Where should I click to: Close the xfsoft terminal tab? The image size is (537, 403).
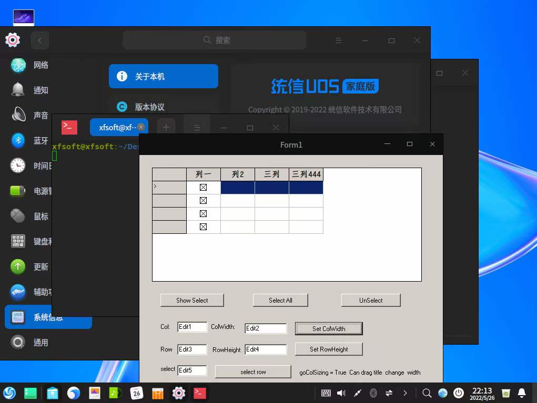(141, 127)
